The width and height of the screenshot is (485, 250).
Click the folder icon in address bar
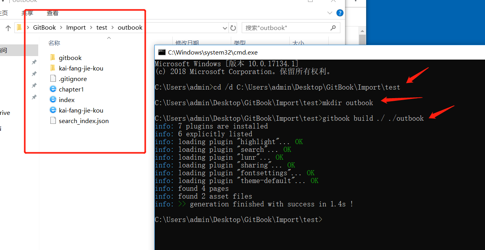point(19,28)
